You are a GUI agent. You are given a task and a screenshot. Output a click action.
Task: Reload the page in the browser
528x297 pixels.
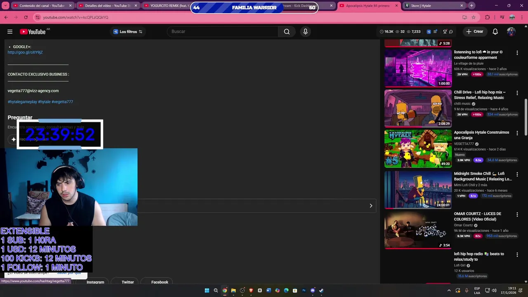pos(26,17)
